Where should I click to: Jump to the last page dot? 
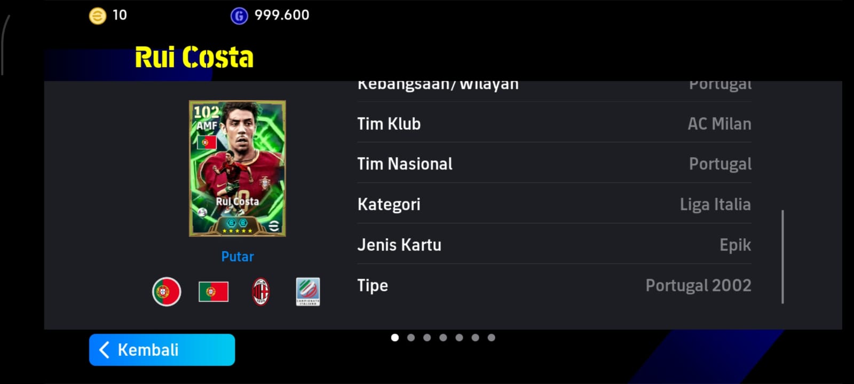click(492, 338)
